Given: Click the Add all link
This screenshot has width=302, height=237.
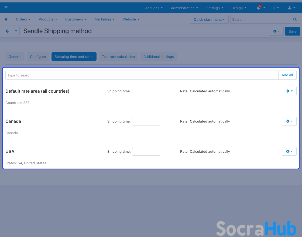Looking at the screenshot, I should [287, 75].
